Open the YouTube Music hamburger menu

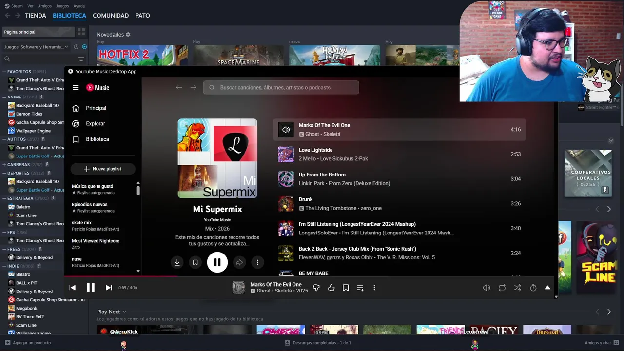[x=76, y=88]
